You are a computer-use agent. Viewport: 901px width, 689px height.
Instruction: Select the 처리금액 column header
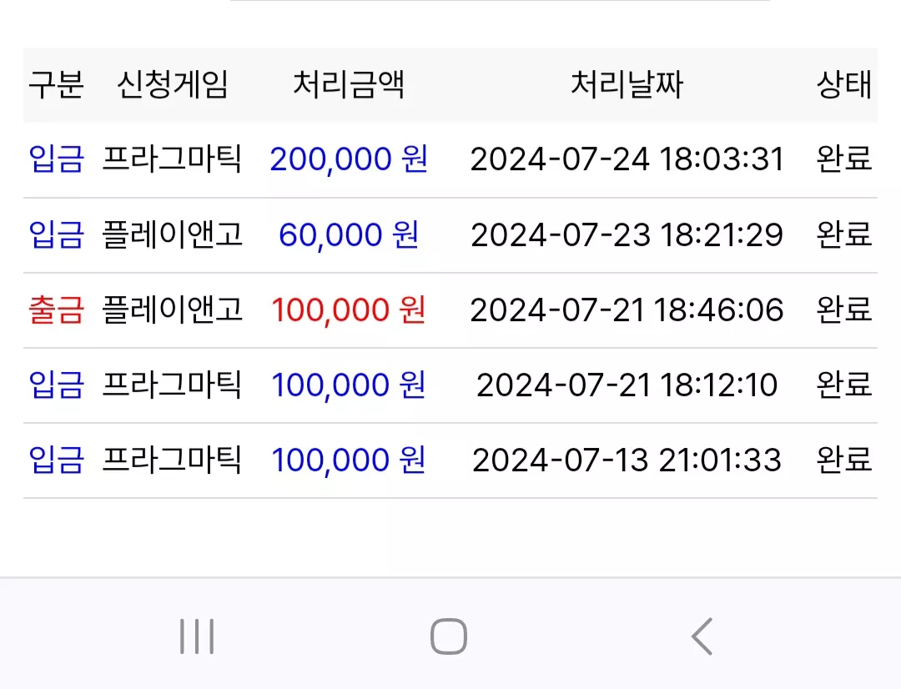349,84
